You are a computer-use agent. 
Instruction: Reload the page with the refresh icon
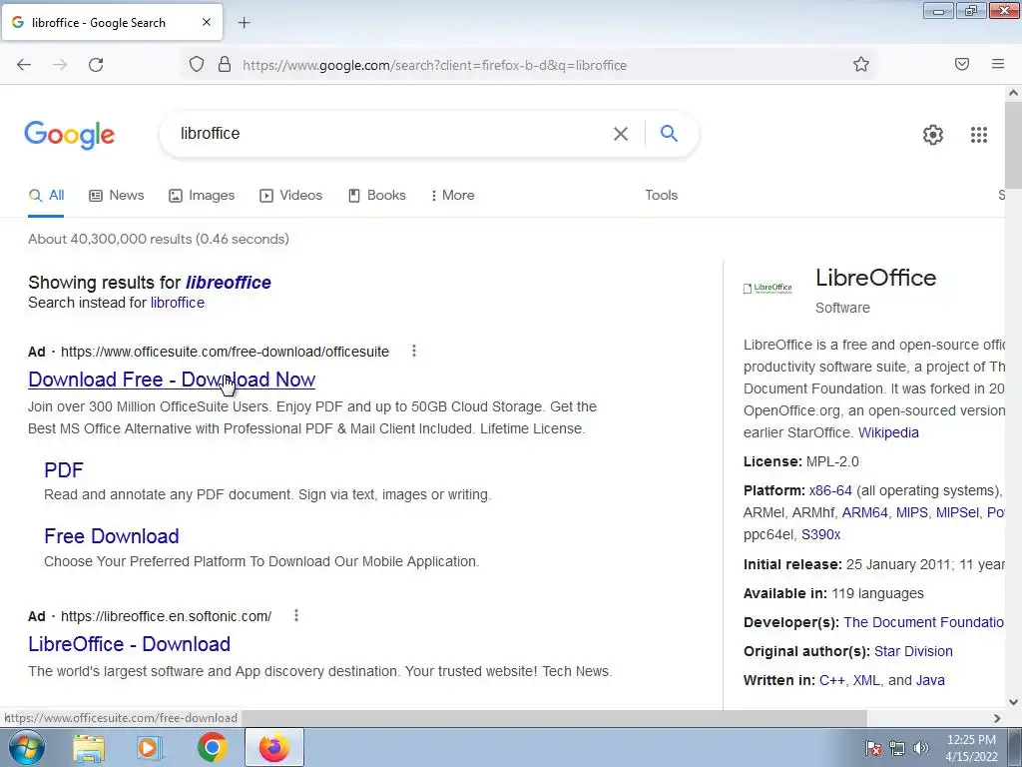[x=96, y=65]
